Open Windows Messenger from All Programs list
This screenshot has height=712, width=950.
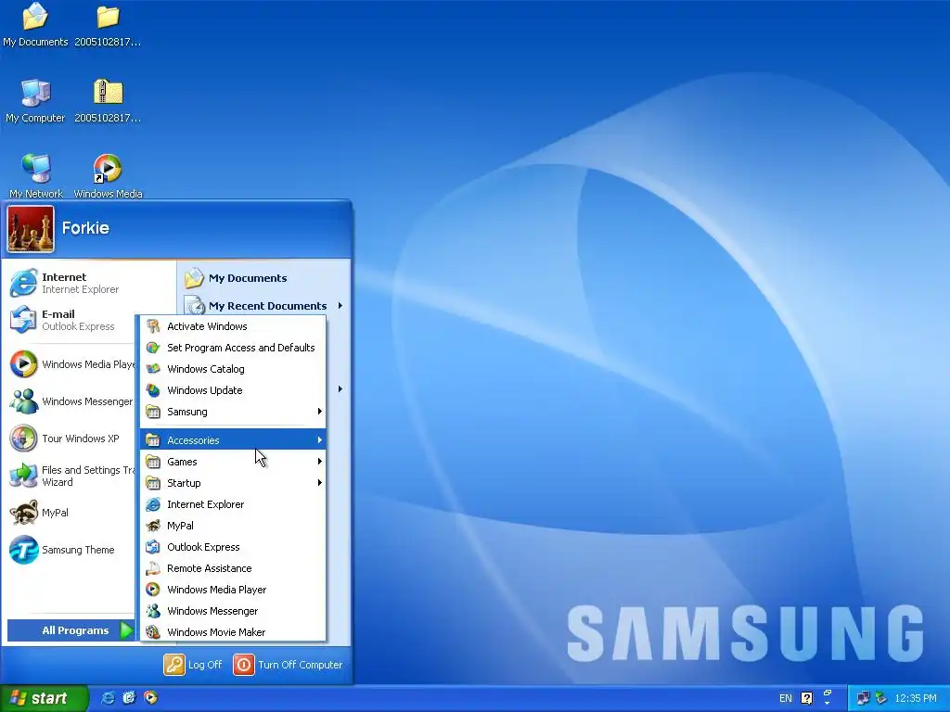click(x=233, y=611)
